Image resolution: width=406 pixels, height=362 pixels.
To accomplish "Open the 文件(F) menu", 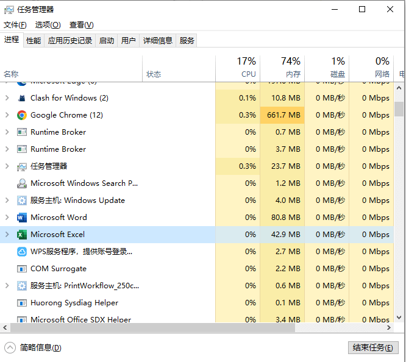I will click(x=15, y=25).
